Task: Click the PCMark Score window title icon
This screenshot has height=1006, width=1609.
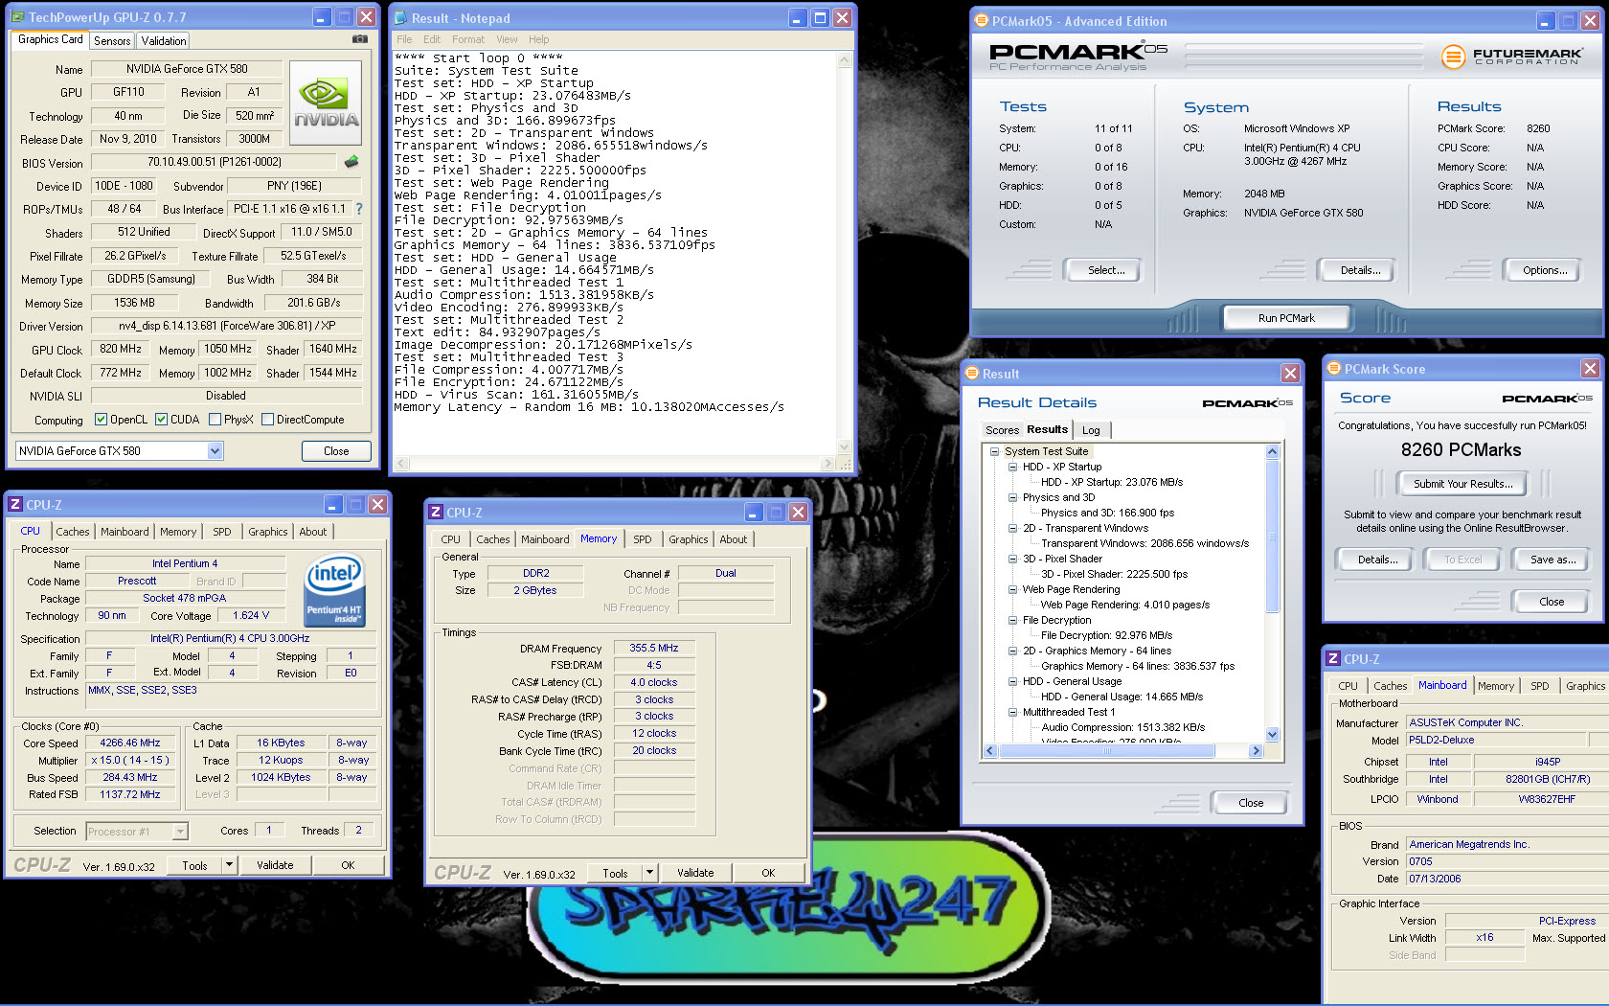Action: [x=1333, y=368]
